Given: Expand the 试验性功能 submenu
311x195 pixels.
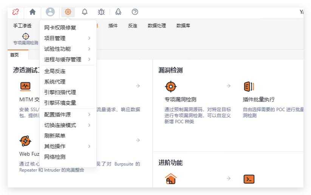Looking at the screenshot, I should (x=67, y=49).
